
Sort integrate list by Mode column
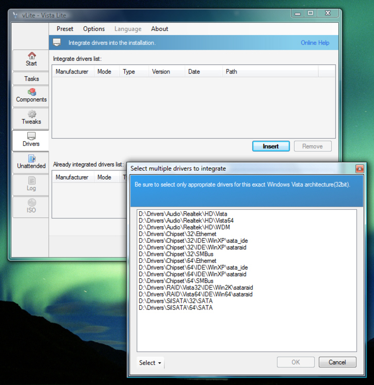pos(106,72)
